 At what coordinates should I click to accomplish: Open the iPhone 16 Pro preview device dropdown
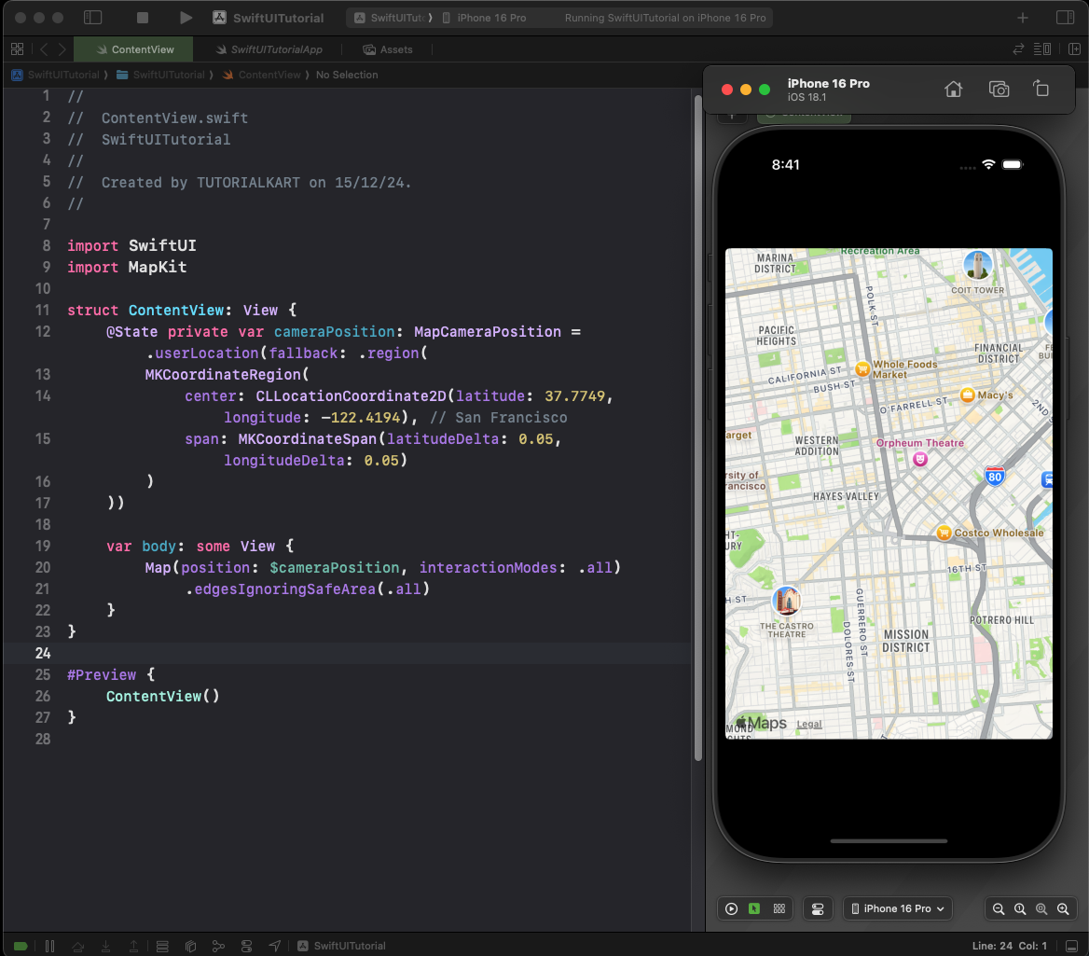click(897, 908)
